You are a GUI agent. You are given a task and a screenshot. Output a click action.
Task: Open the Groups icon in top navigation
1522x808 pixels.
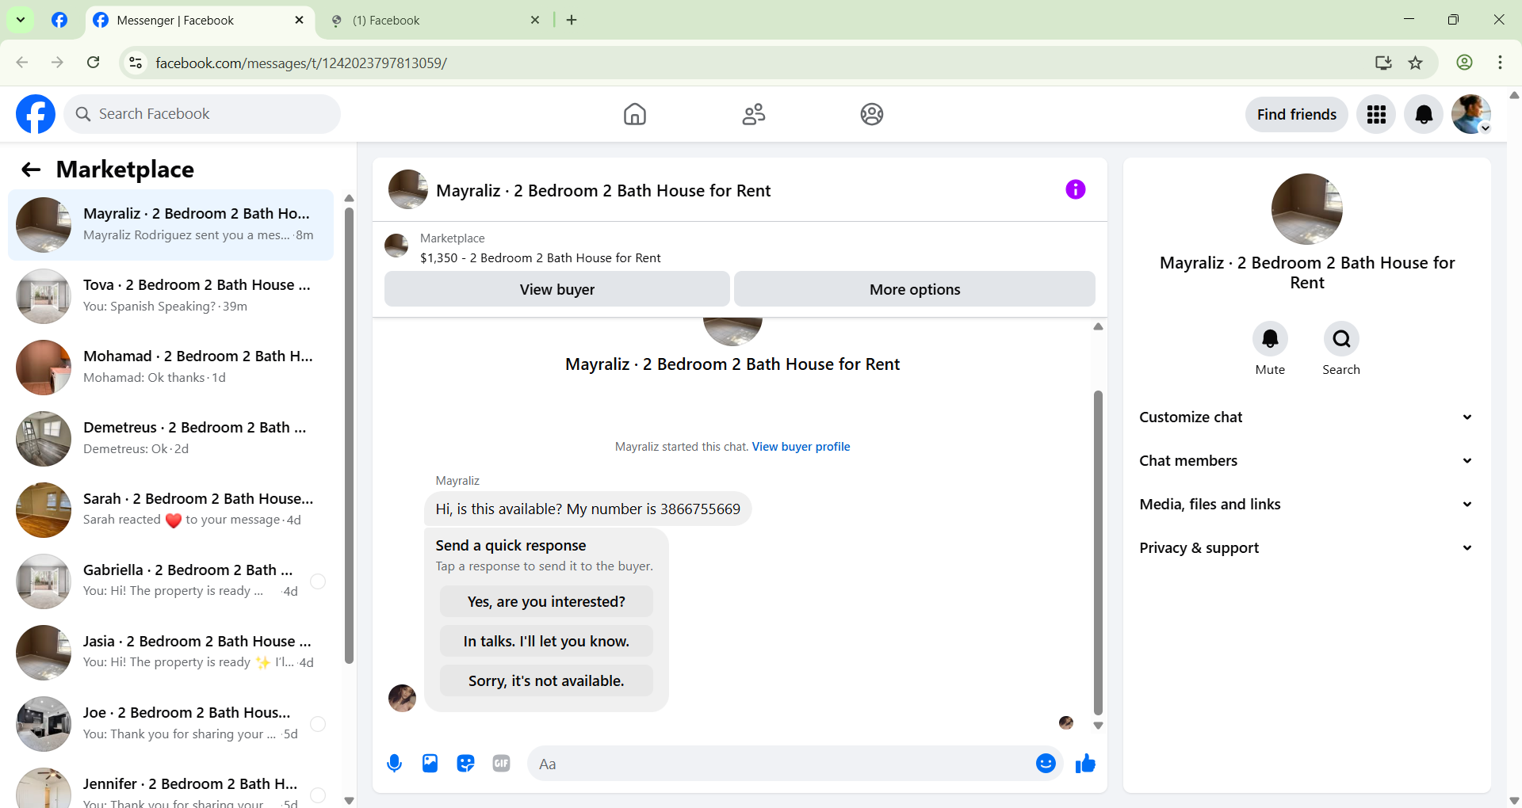(x=872, y=114)
